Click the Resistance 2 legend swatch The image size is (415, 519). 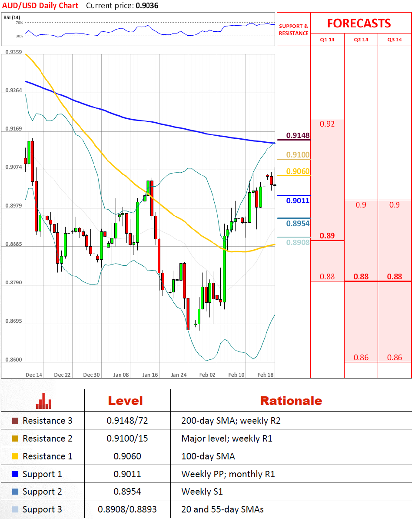pyautogui.click(x=15, y=439)
